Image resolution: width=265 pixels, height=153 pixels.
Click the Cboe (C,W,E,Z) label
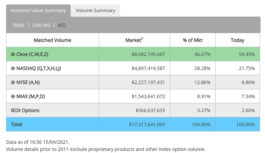(32, 54)
